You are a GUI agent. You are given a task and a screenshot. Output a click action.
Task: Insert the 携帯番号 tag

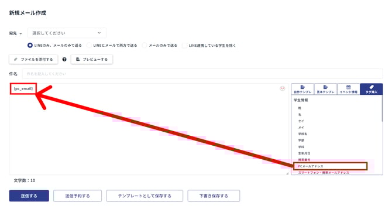[x=304, y=160]
